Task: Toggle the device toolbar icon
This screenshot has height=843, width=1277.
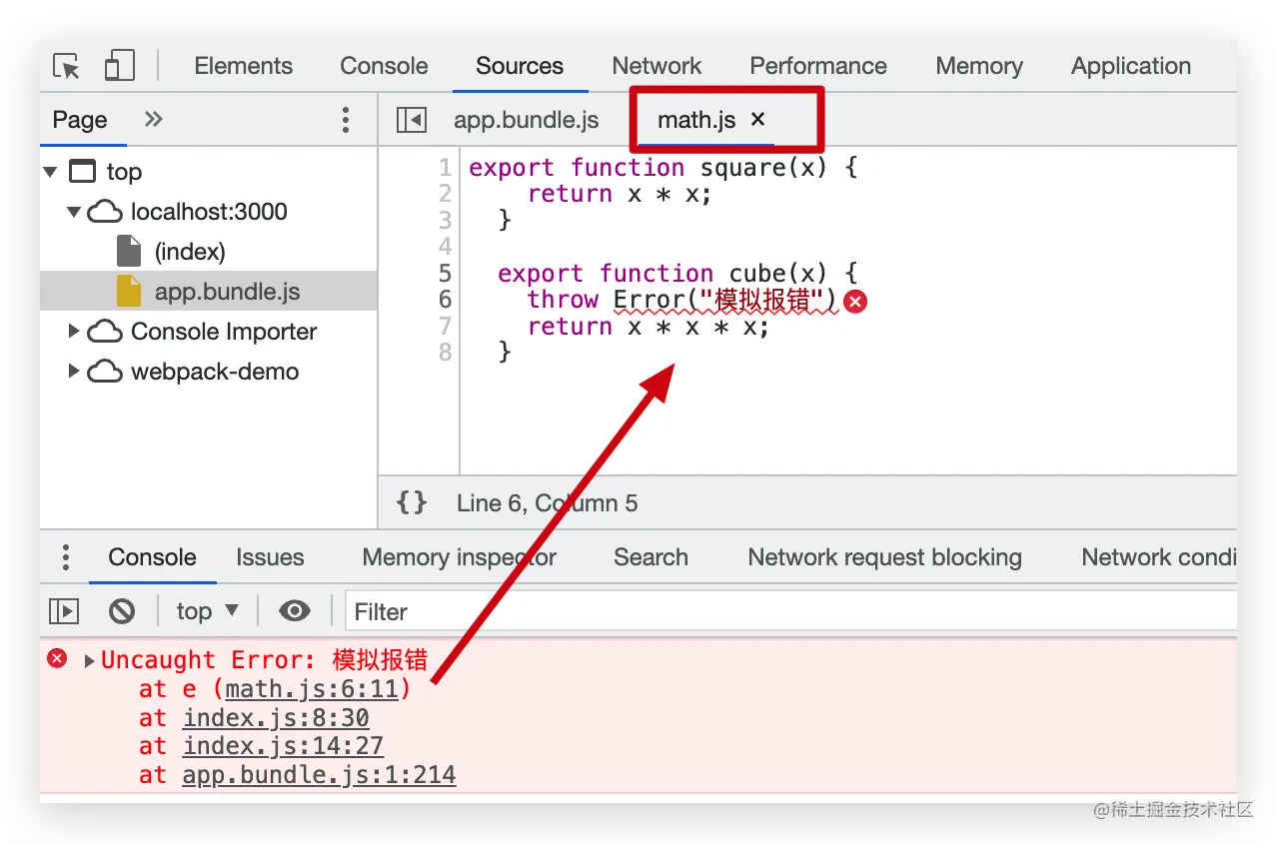Action: point(120,66)
